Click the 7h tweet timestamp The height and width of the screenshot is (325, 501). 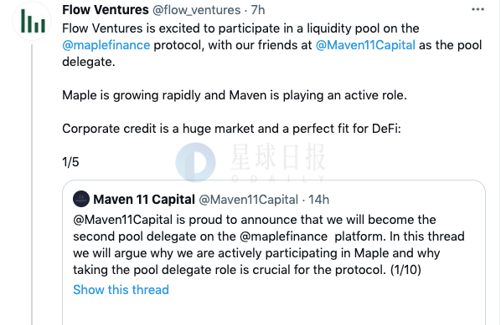pos(258,10)
